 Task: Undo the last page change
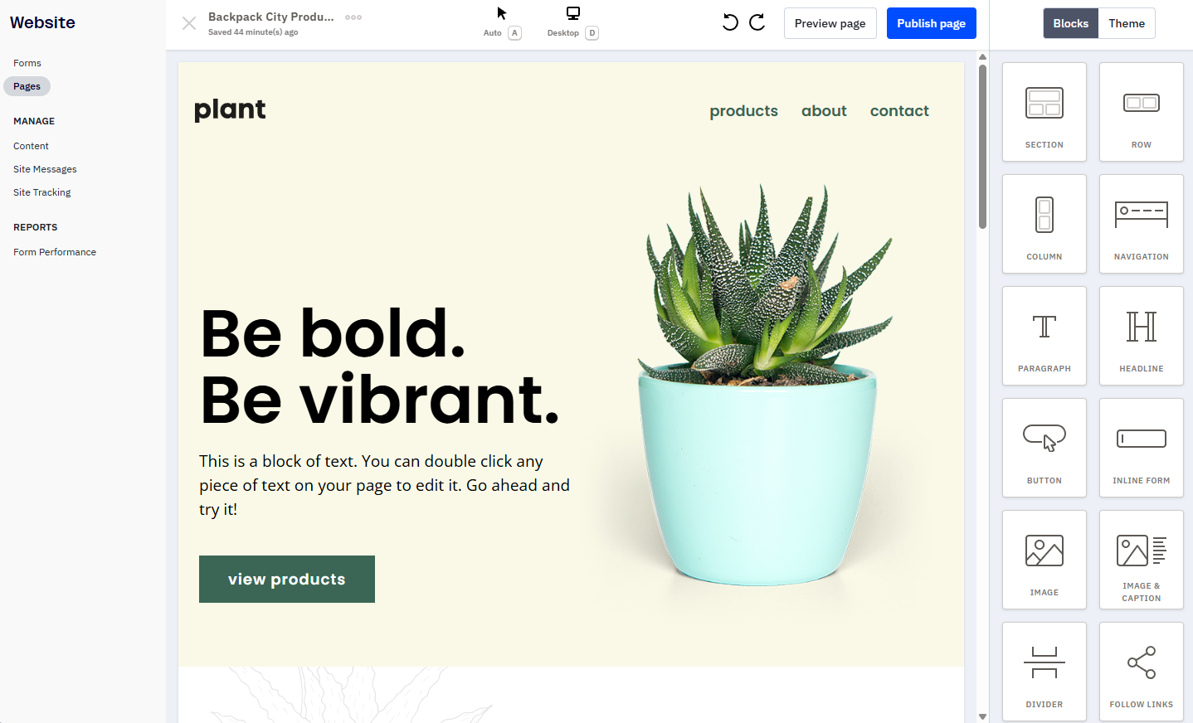click(729, 22)
